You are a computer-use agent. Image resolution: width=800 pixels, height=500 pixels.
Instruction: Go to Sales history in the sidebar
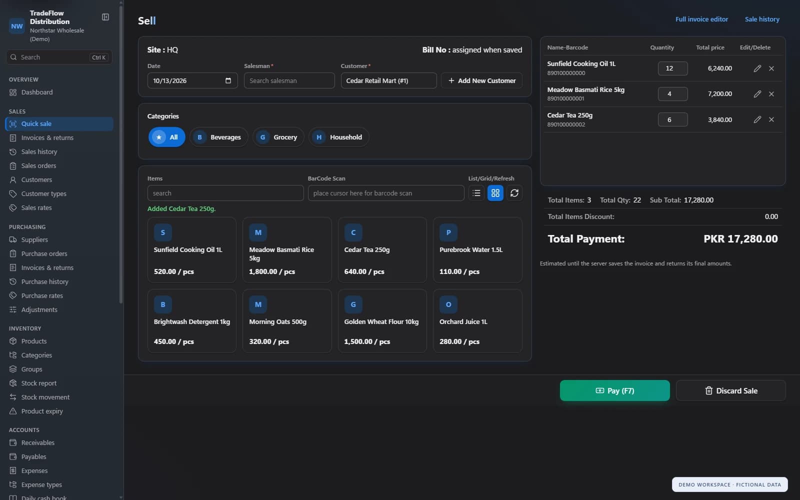(x=59, y=151)
